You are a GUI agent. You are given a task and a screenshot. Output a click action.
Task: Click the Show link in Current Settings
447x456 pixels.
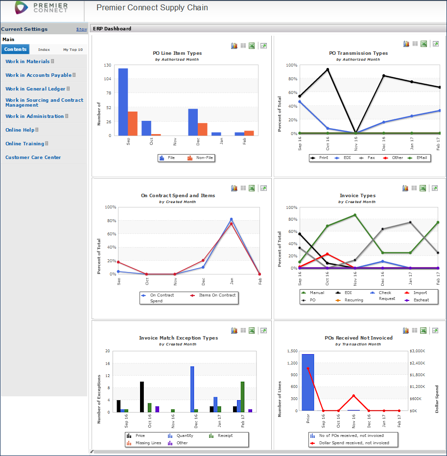[x=81, y=29]
